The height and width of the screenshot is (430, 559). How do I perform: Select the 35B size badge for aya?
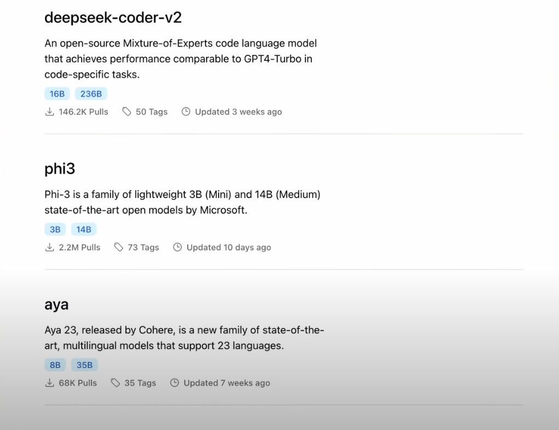click(84, 365)
